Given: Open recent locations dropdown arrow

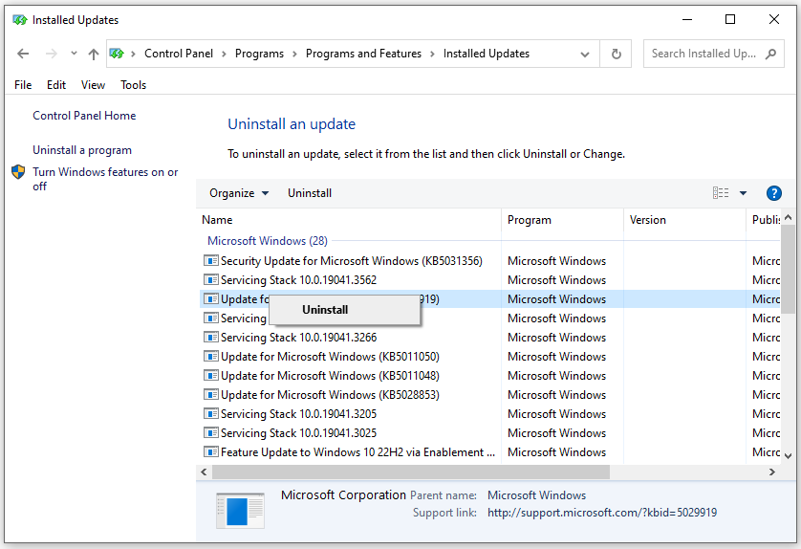Looking at the screenshot, I should pos(74,54).
